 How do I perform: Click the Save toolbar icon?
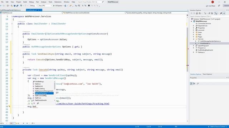15,6
